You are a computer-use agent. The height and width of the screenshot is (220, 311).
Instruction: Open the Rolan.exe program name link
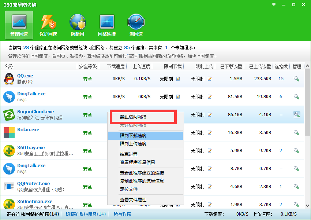(28, 129)
